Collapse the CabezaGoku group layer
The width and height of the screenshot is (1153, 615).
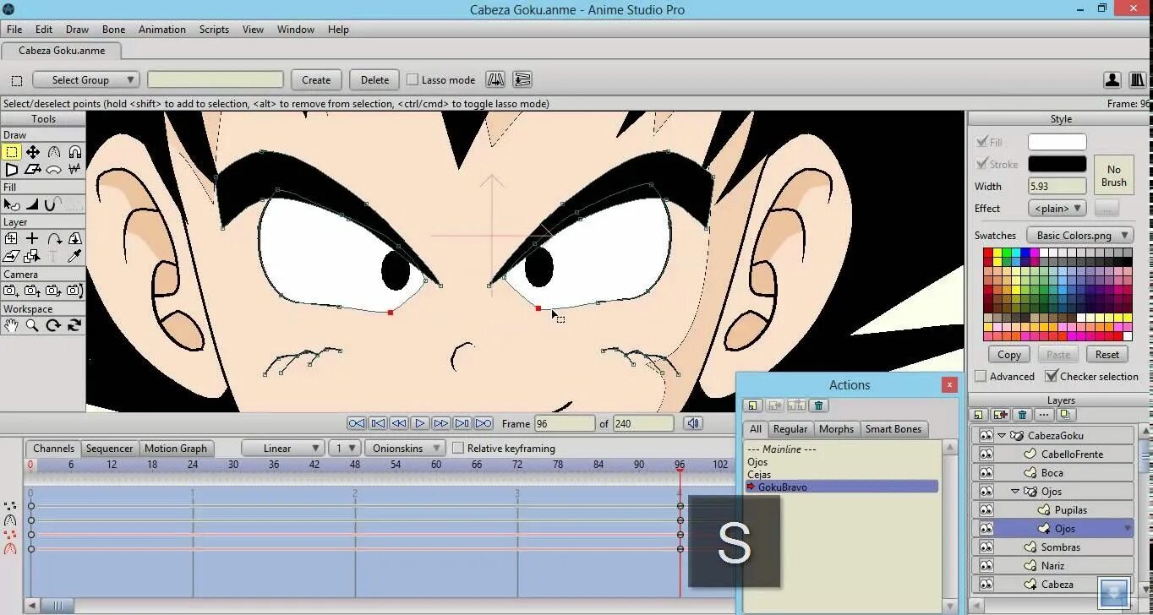tap(1002, 435)
